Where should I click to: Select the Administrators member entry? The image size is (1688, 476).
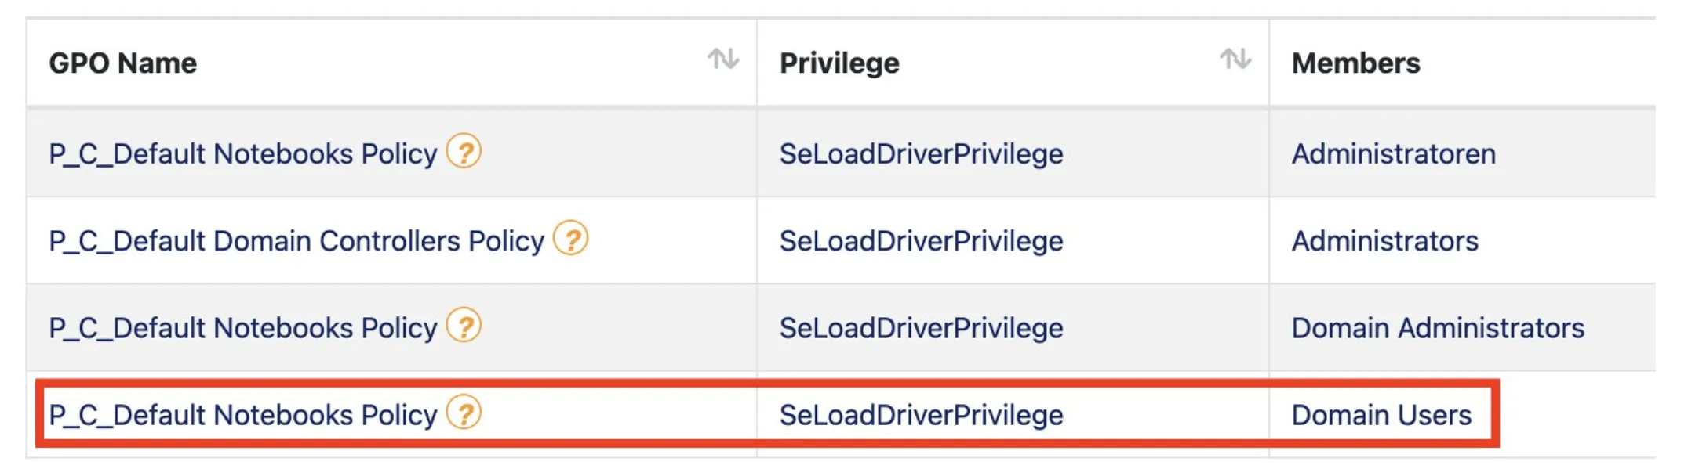[1384, 241]
